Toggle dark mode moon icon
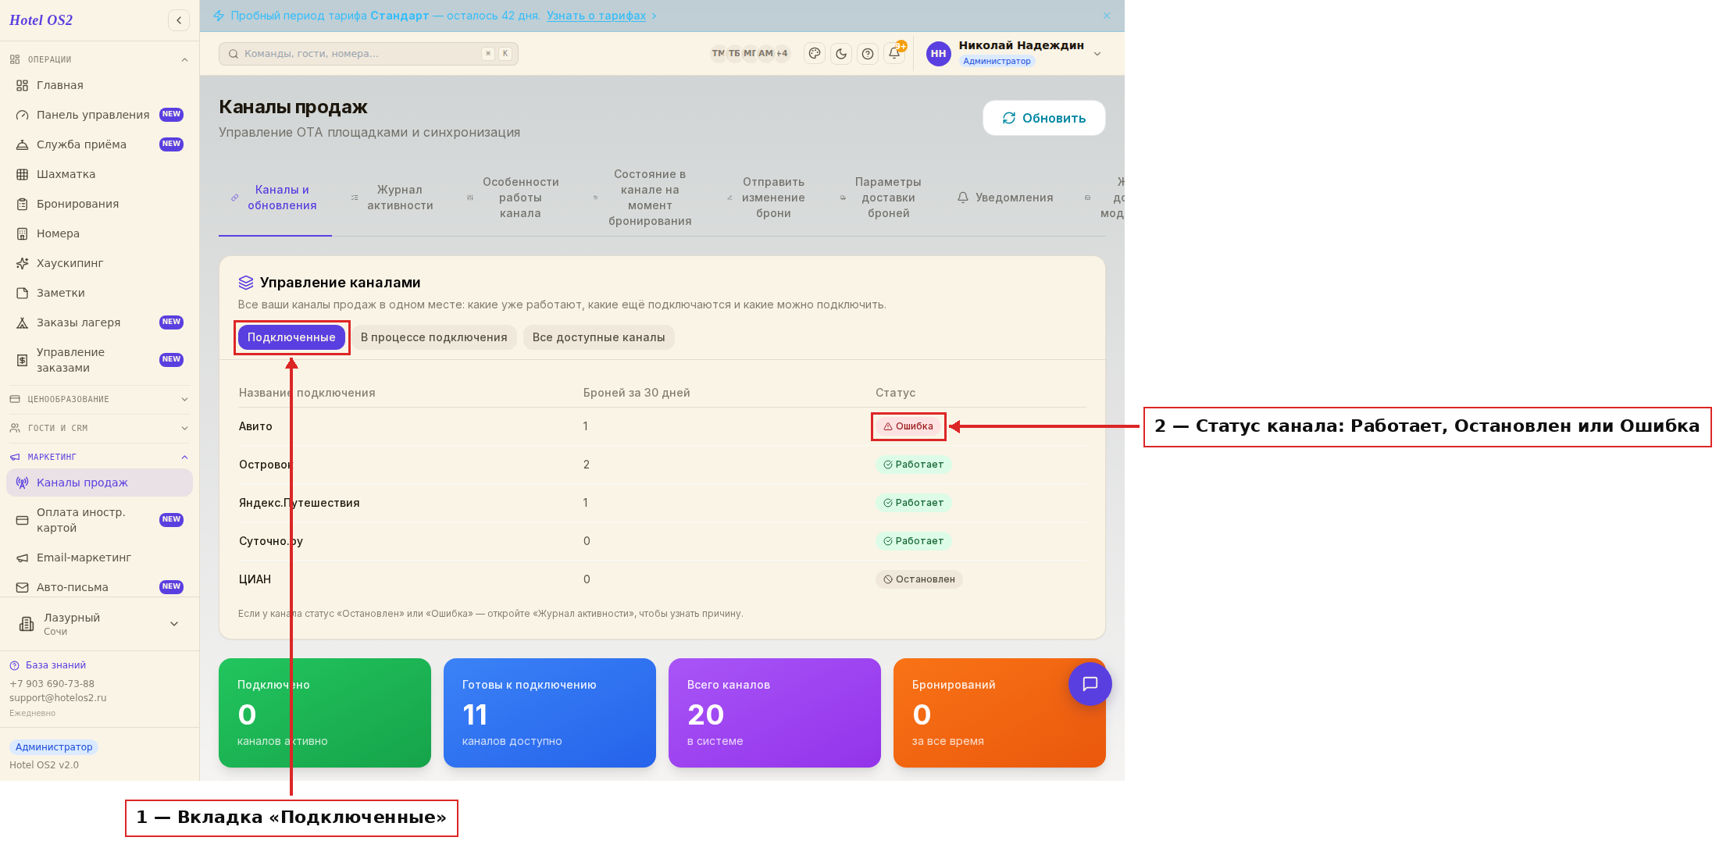Viewport: 1730px width, 855px height. pos(841,54)
